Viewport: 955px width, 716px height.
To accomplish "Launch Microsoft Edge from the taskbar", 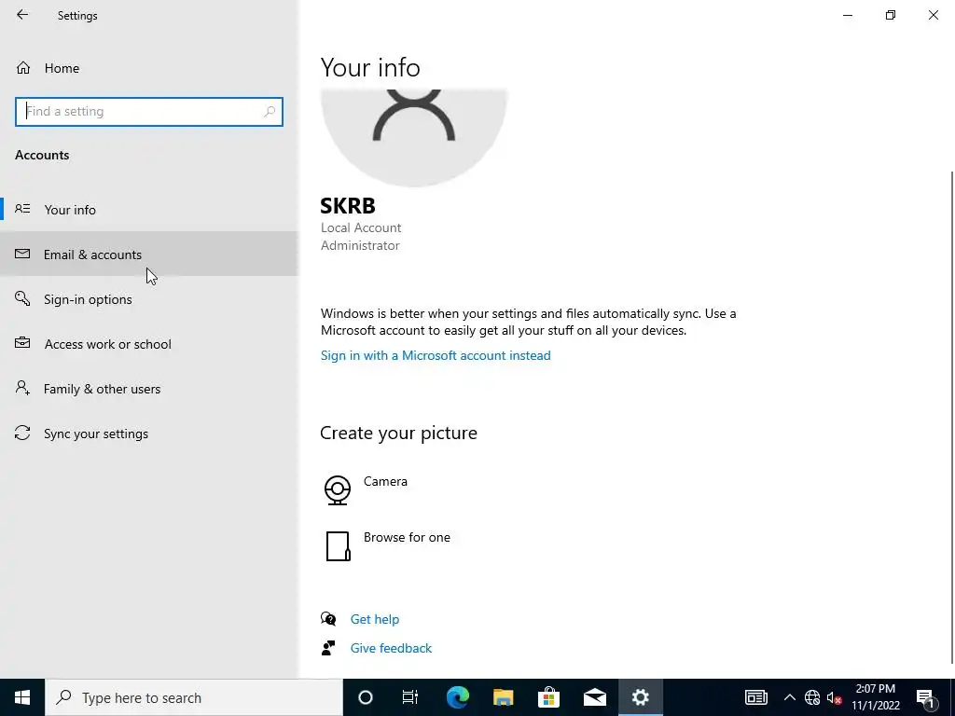I will pyautogui.click(x=457, y=697).
